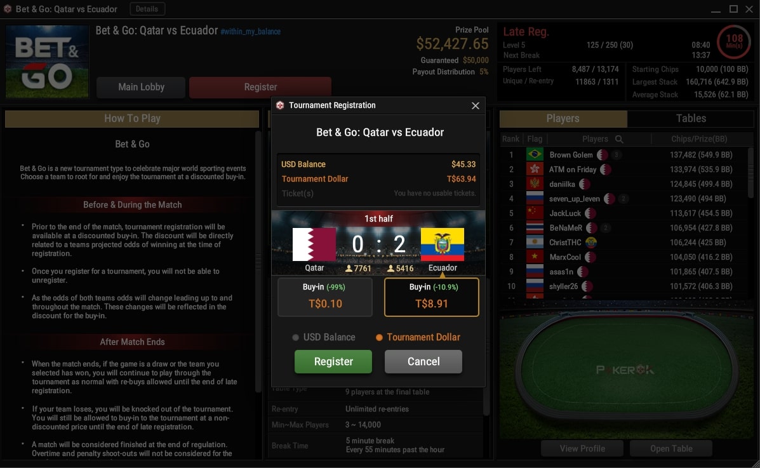Screen dimensions: 760x468
Task: Click the Qatar flag in match panel
Action: (x=314, y=244)
